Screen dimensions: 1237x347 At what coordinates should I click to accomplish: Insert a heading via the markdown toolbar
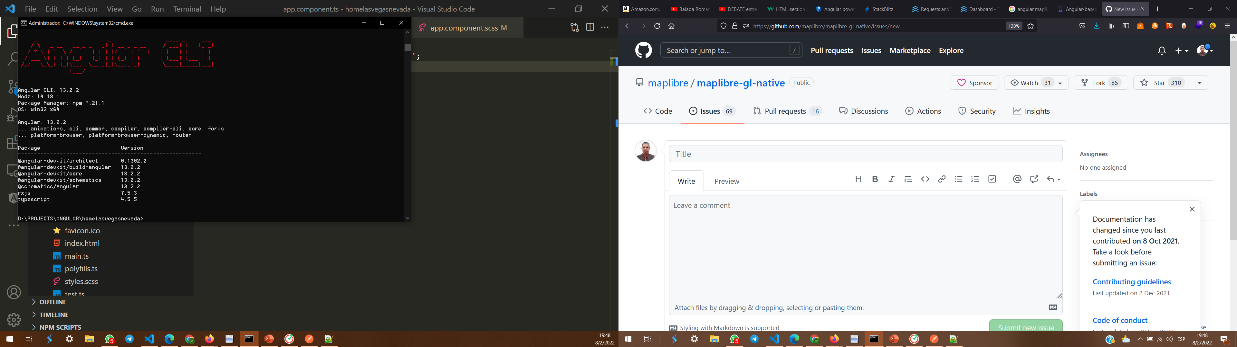tap(858, 179)
